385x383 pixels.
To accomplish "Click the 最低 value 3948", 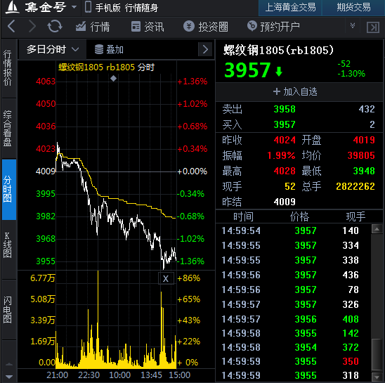I will point(364,171).
